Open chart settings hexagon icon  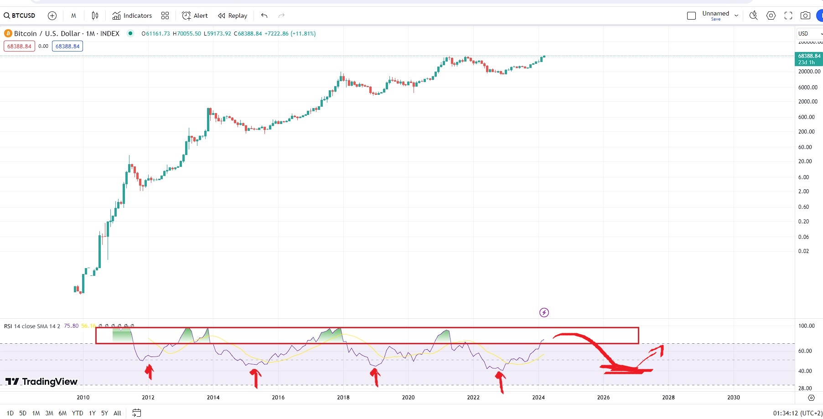click(x=771, y=16)
